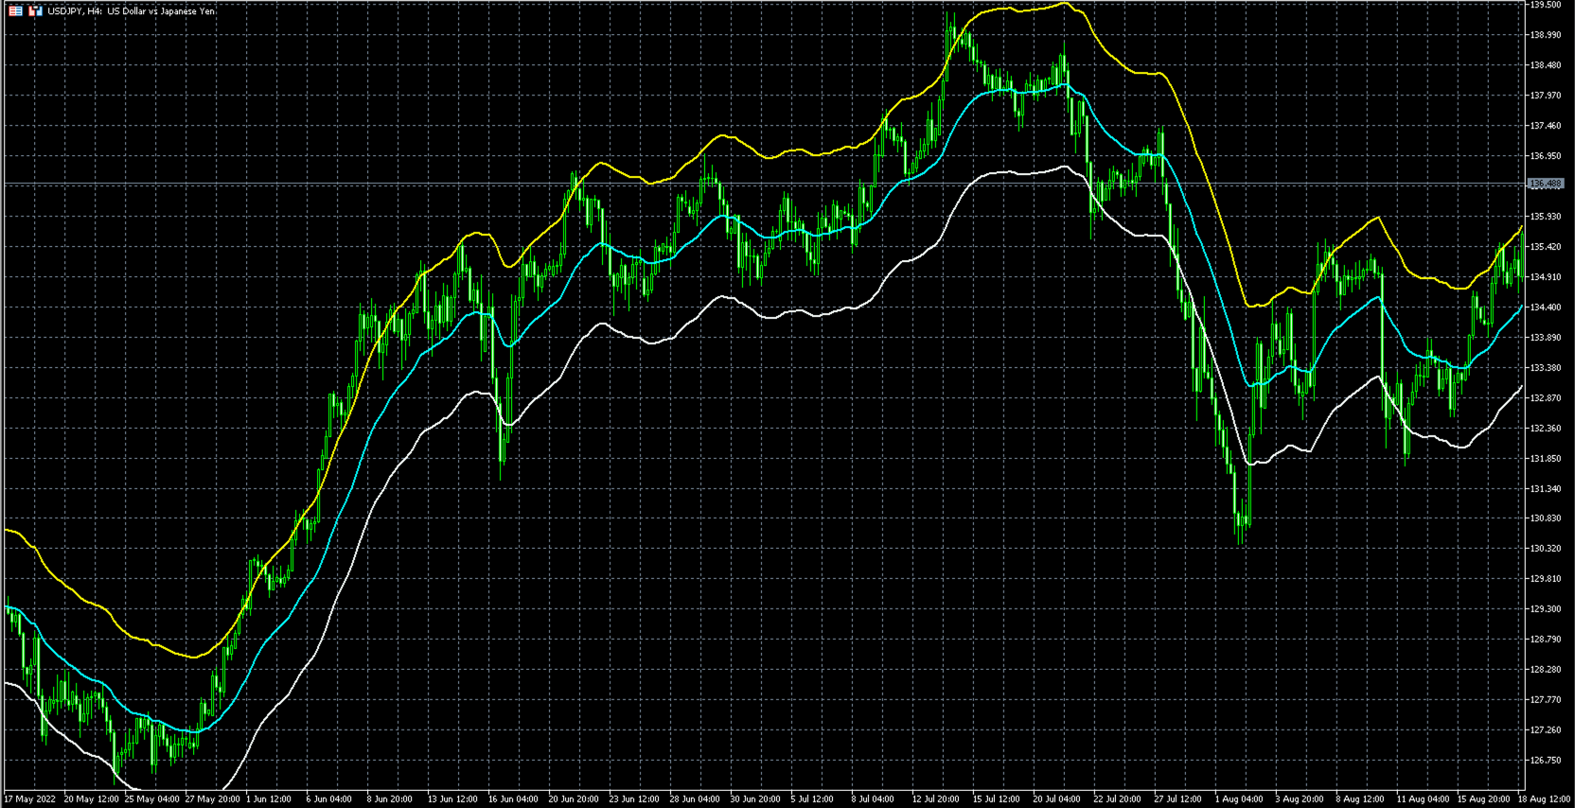Screen dimensions: 1575x808
Task: Select the 133.380 price axis label
Action: point(1545,367)
